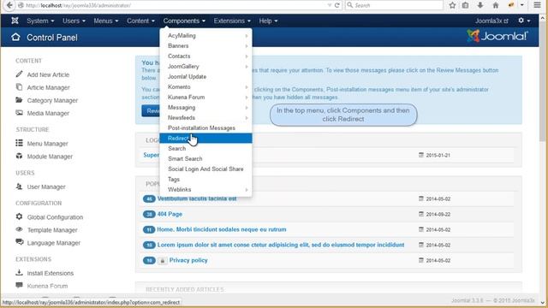Click Install Extensions sidebar link

point(51,273)
